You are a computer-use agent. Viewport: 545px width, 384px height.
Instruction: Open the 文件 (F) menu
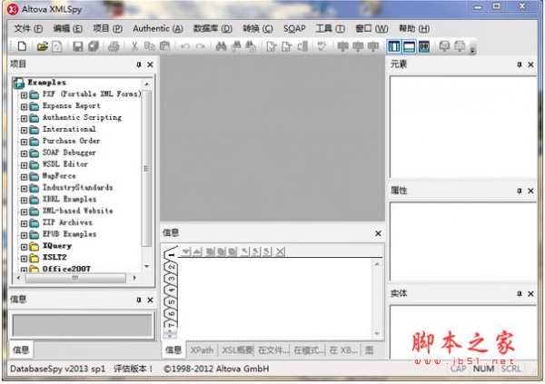[28, 28]
